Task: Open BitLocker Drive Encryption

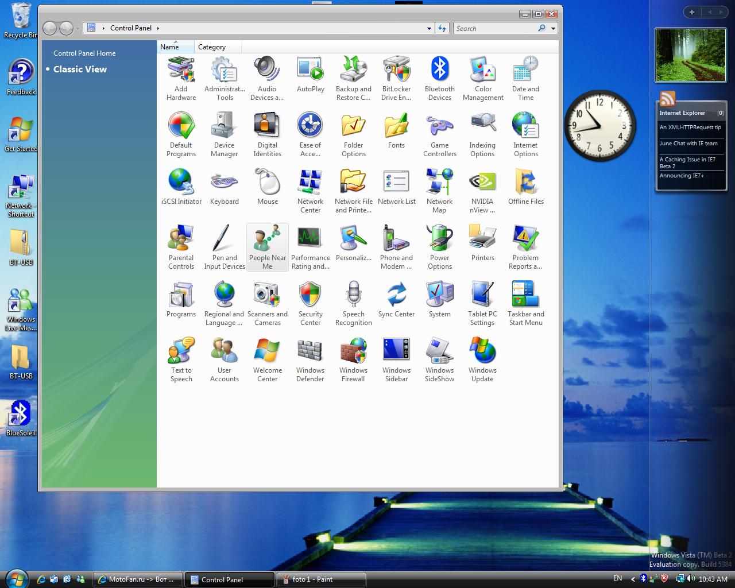Action: pos(396,79)
